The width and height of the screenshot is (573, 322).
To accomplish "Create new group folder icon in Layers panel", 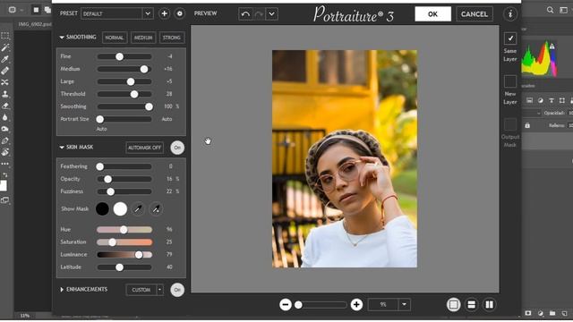I will 552,313.
